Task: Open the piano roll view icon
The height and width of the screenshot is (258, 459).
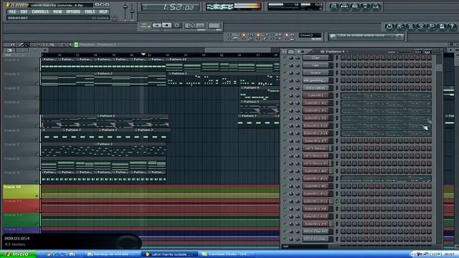Action: pos(355,6)
